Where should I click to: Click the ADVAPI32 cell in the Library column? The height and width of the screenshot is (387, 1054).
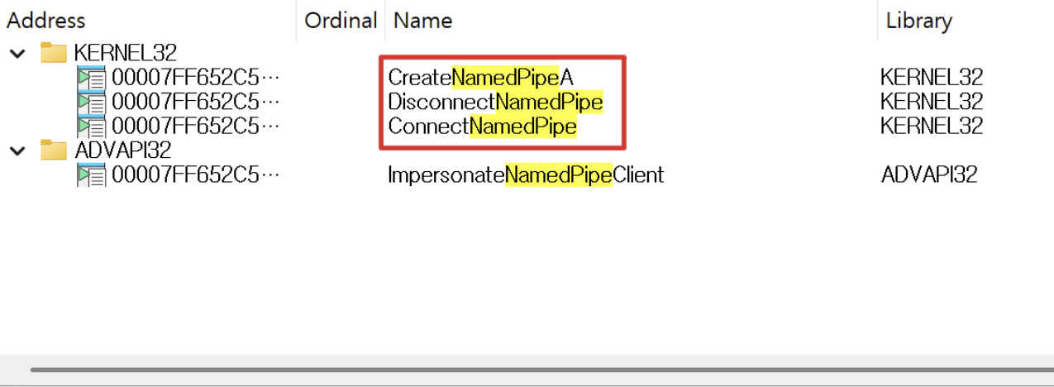[x=929, y=175]
